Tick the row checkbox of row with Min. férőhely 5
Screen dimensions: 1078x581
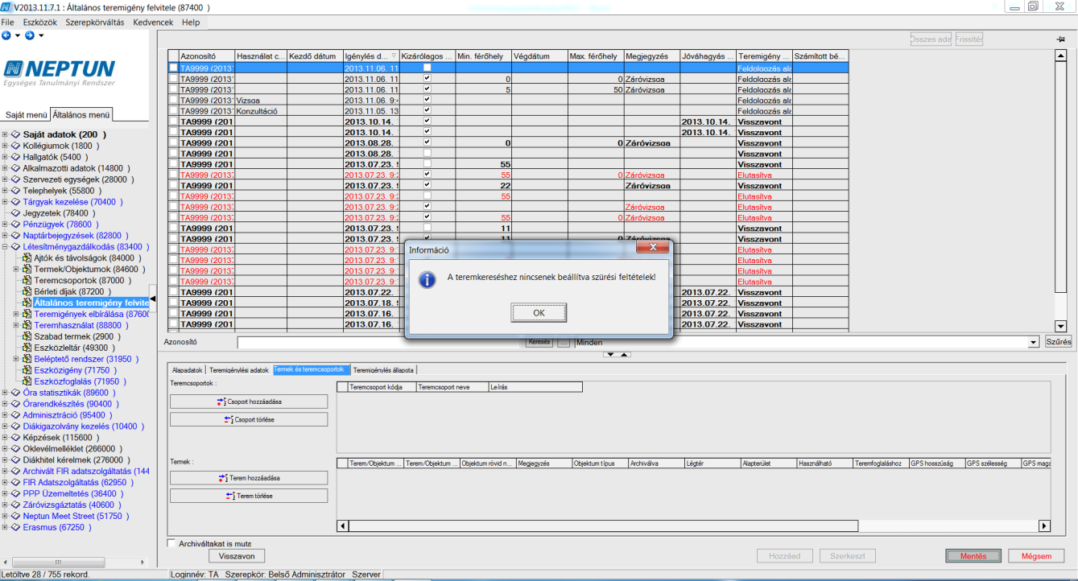click(173, 89)
